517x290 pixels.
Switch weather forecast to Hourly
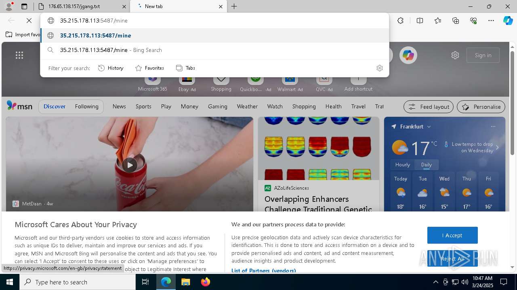[x=403, y=165]
